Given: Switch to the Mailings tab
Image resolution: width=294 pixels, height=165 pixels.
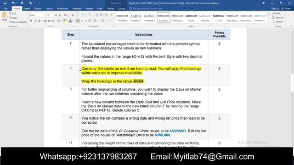Looking at the screenshot, I should tap(77, 8).
